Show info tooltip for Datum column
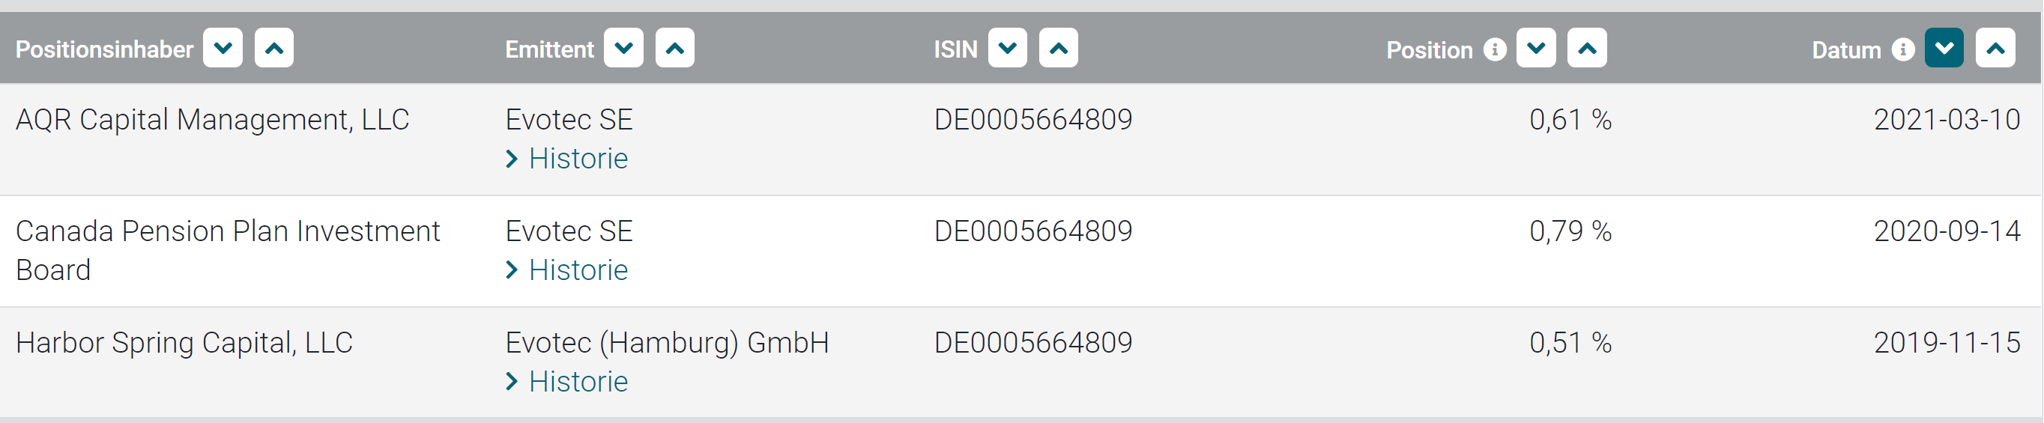 click(1902, 49)
